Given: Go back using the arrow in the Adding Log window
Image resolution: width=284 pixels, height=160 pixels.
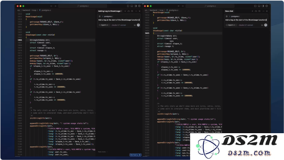Looking at the screenshot, I should 51,6.
